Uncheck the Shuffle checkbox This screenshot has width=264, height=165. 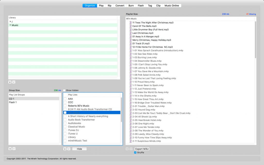pos(135,152)
